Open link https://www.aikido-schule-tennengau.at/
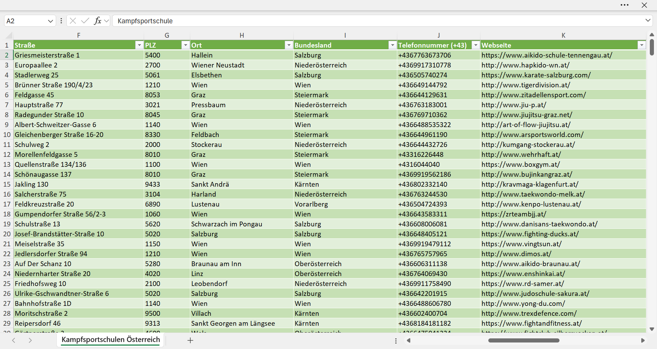This screenshot has width=657, height=349. [547, 55]
